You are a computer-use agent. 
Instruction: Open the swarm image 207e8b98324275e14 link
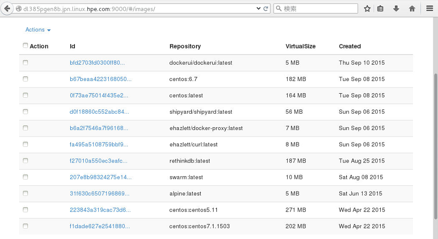[101, 177]
